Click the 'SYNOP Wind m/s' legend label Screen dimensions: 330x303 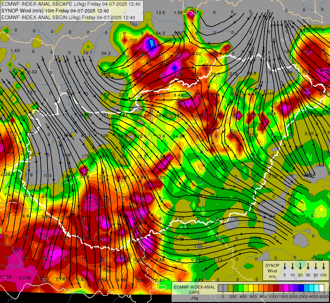tap(272, 271)
